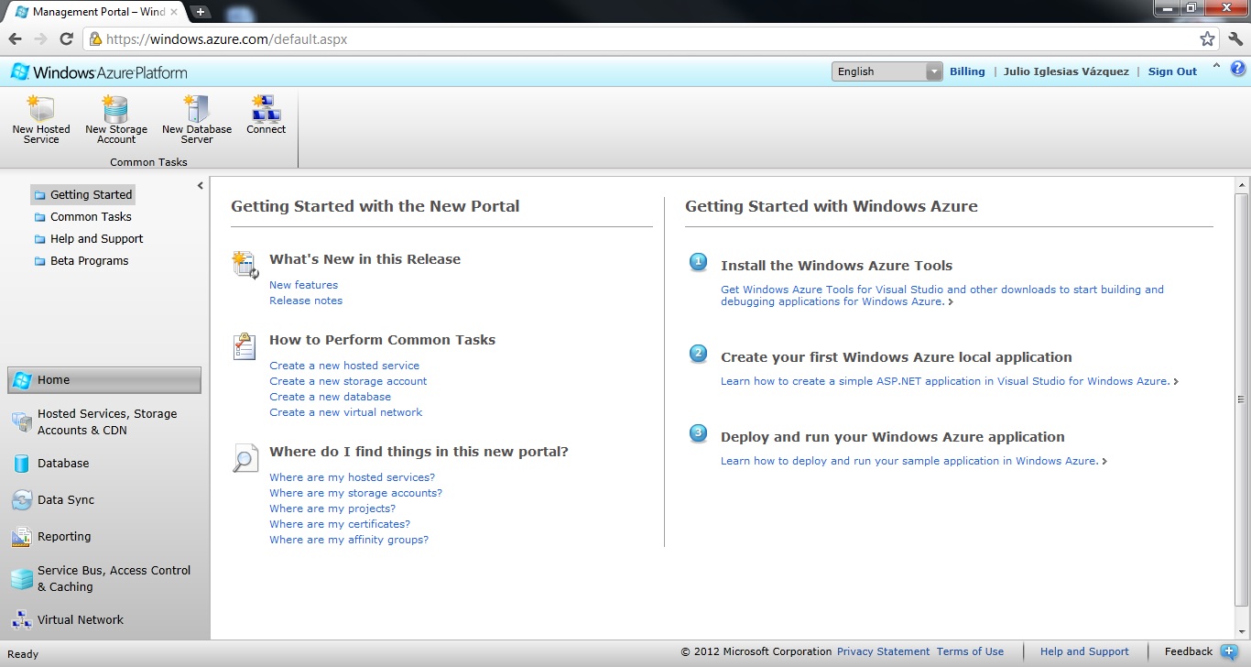Click the Windows Azure Platform logo

[x=99, y=72]
